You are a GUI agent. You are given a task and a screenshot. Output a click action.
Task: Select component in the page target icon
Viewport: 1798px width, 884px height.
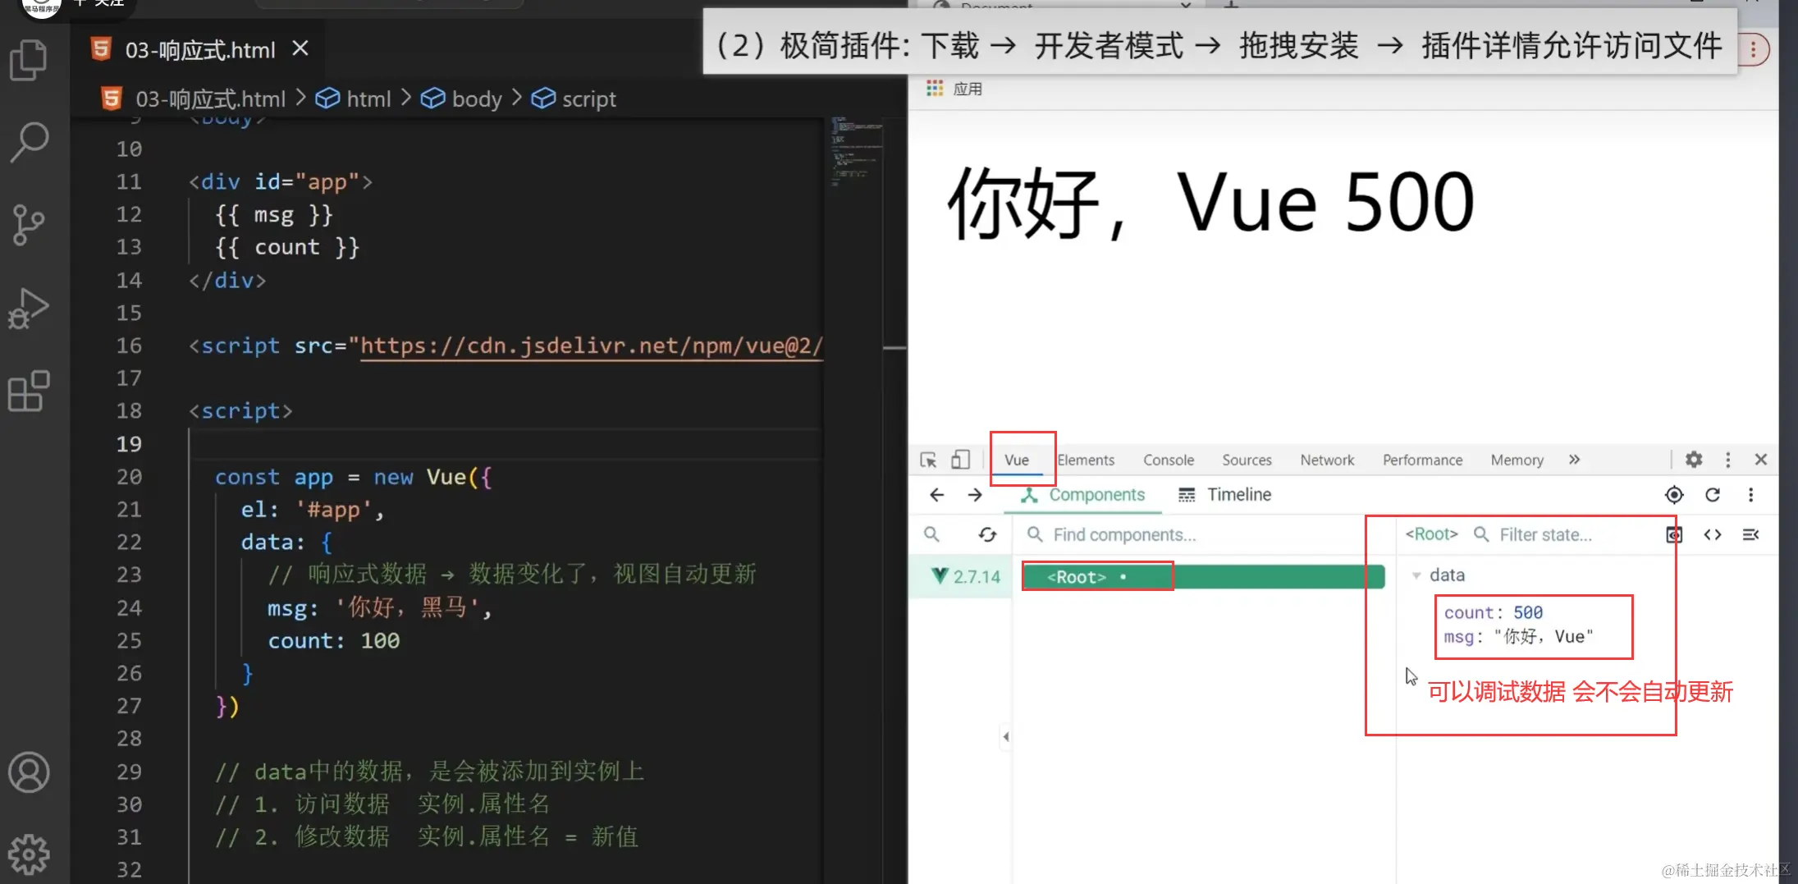coord(1674,494)
